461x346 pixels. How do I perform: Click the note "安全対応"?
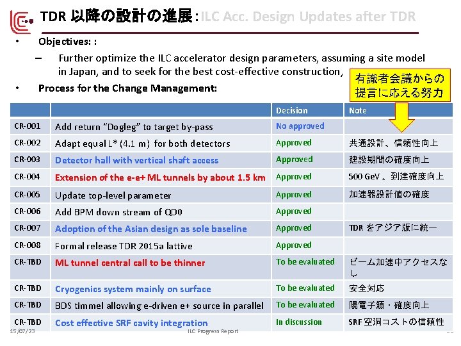(367, 288)
